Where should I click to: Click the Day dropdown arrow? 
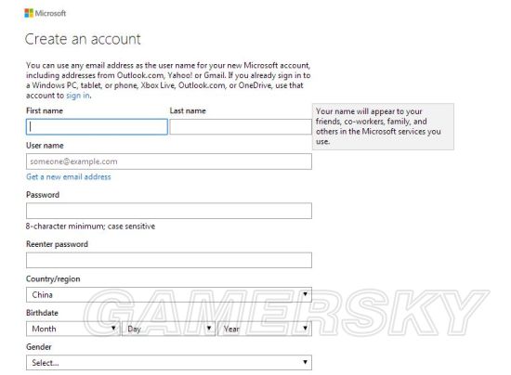click(x=209, y=329)
